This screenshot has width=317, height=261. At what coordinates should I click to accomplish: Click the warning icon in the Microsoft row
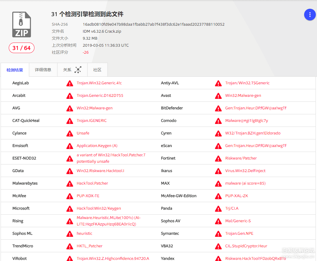click(x=70, y=209)
